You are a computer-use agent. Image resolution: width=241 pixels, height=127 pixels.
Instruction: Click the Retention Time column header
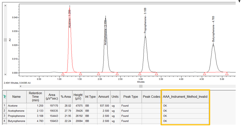(x=36, y=97)
